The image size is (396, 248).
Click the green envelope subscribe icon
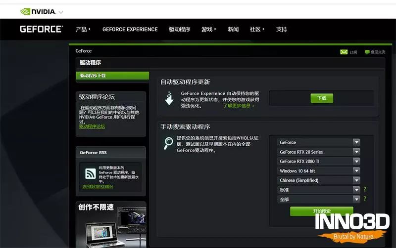click(x=344, y=52)
